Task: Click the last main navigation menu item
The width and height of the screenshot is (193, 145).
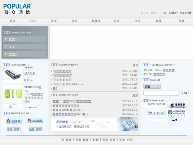Action: 181,21
